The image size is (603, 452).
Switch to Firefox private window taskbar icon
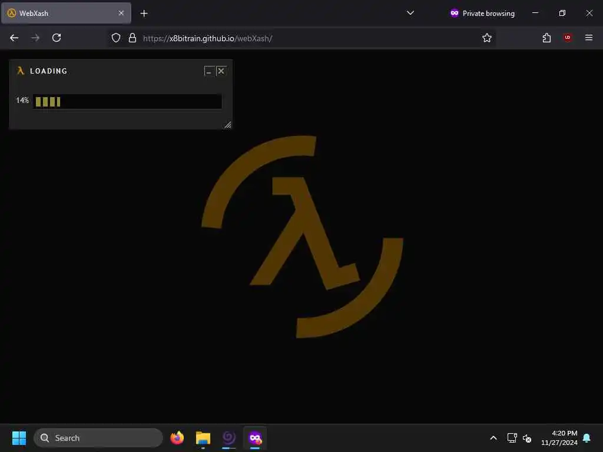pos(255,438)
